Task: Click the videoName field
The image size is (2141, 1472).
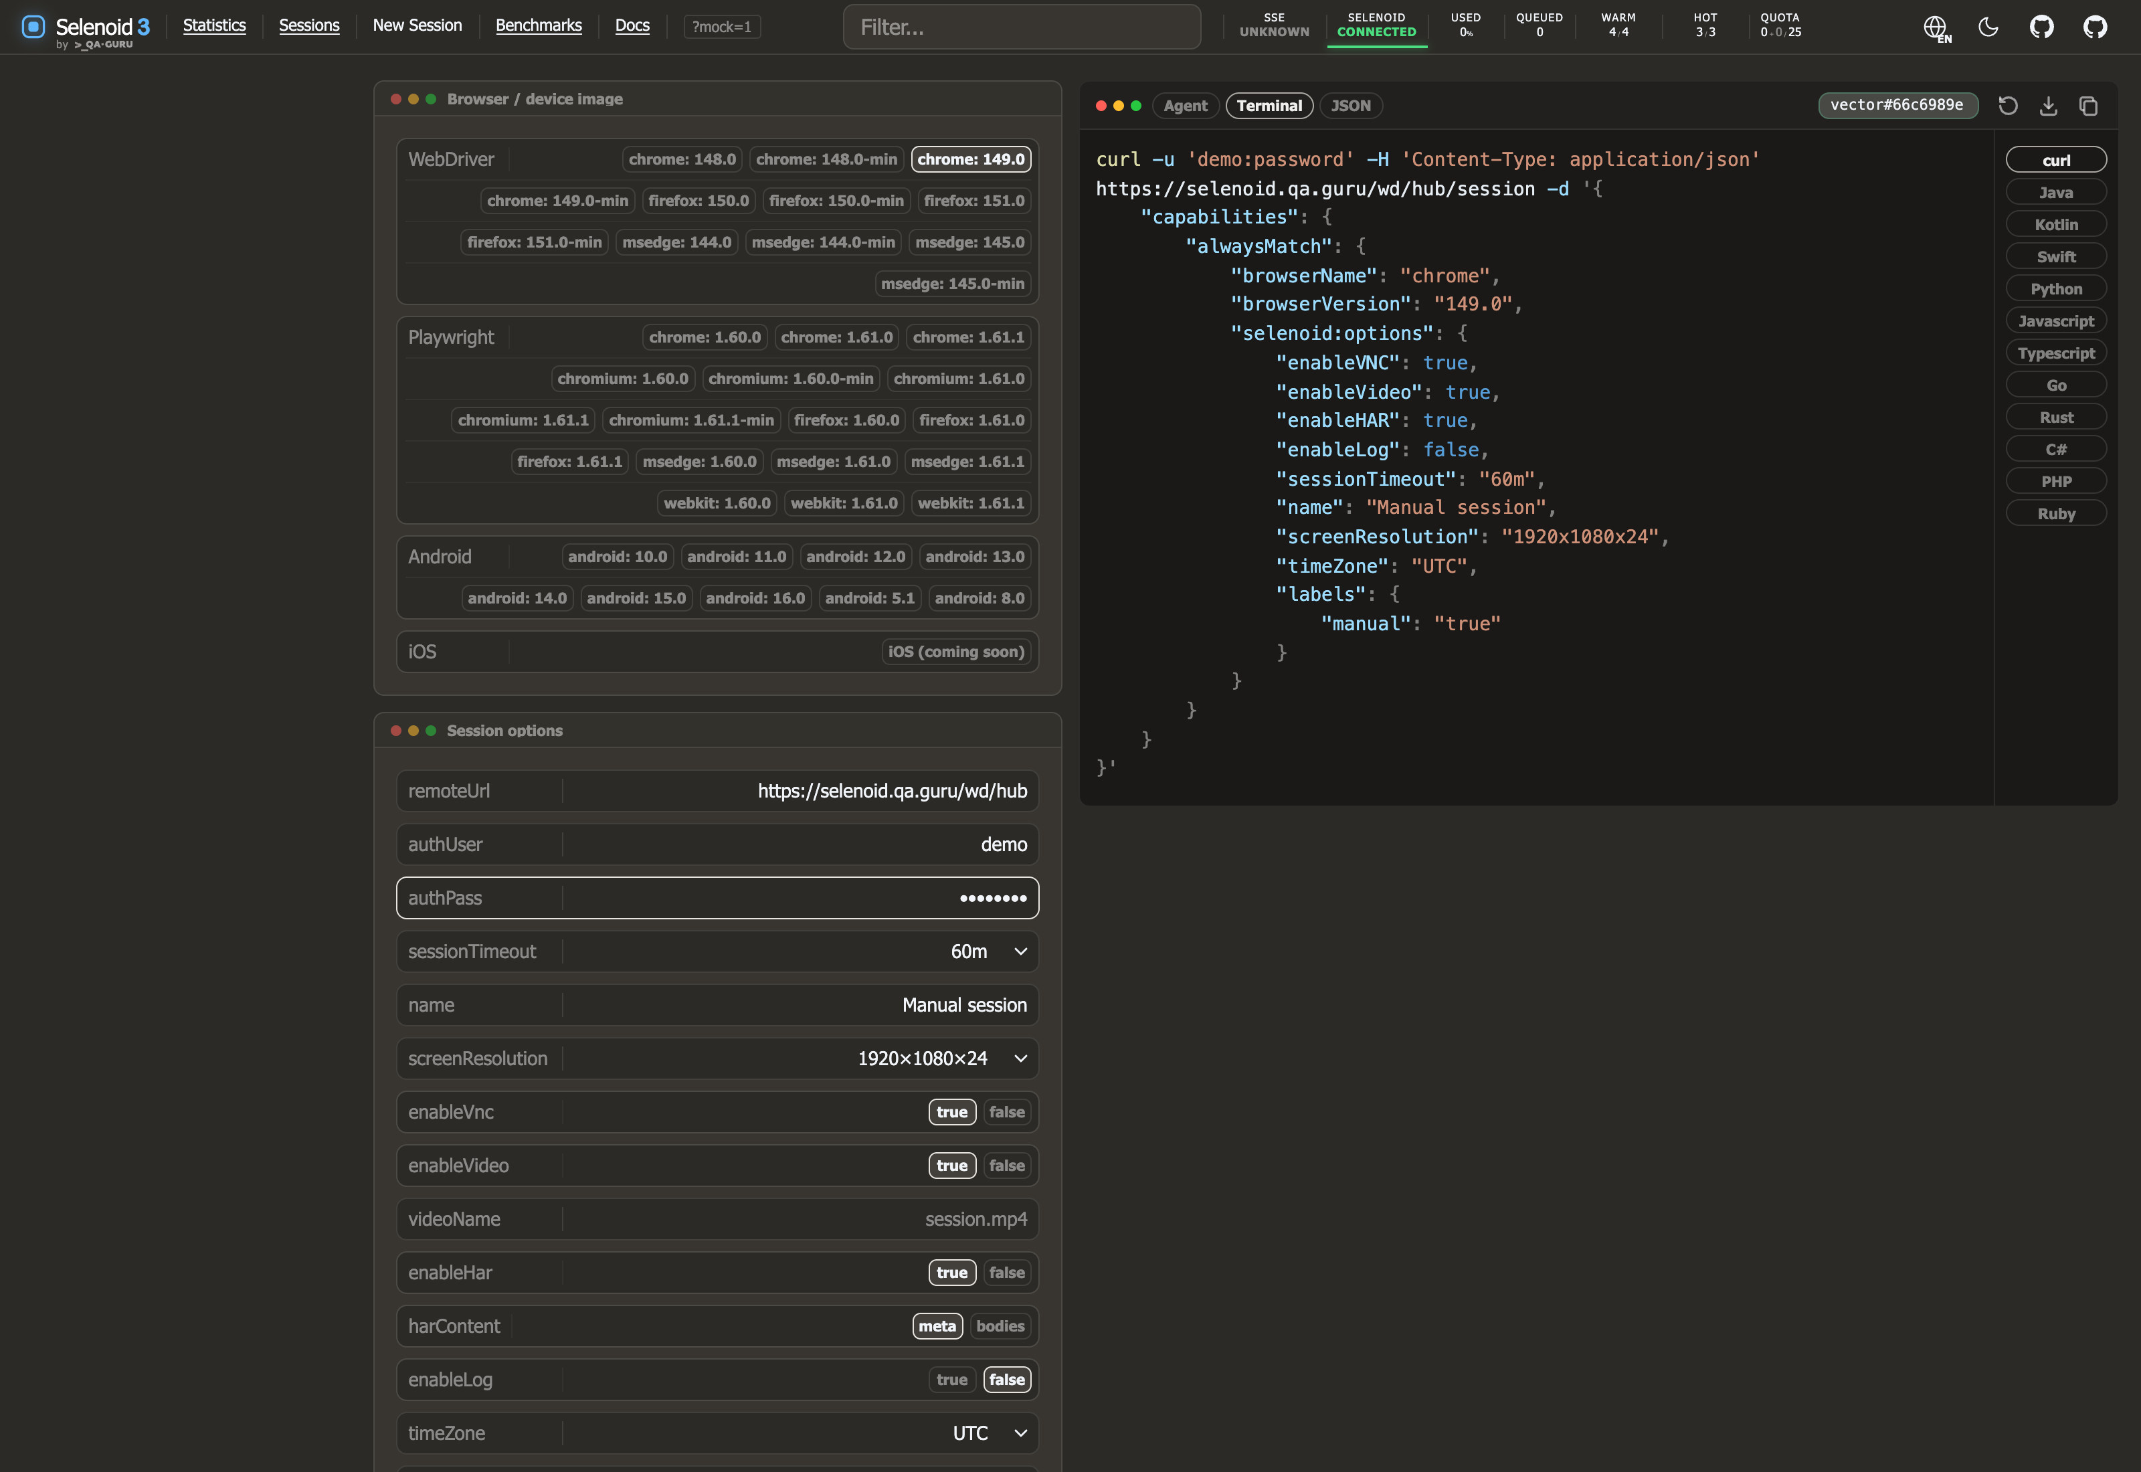Action: click(717, 1219)
